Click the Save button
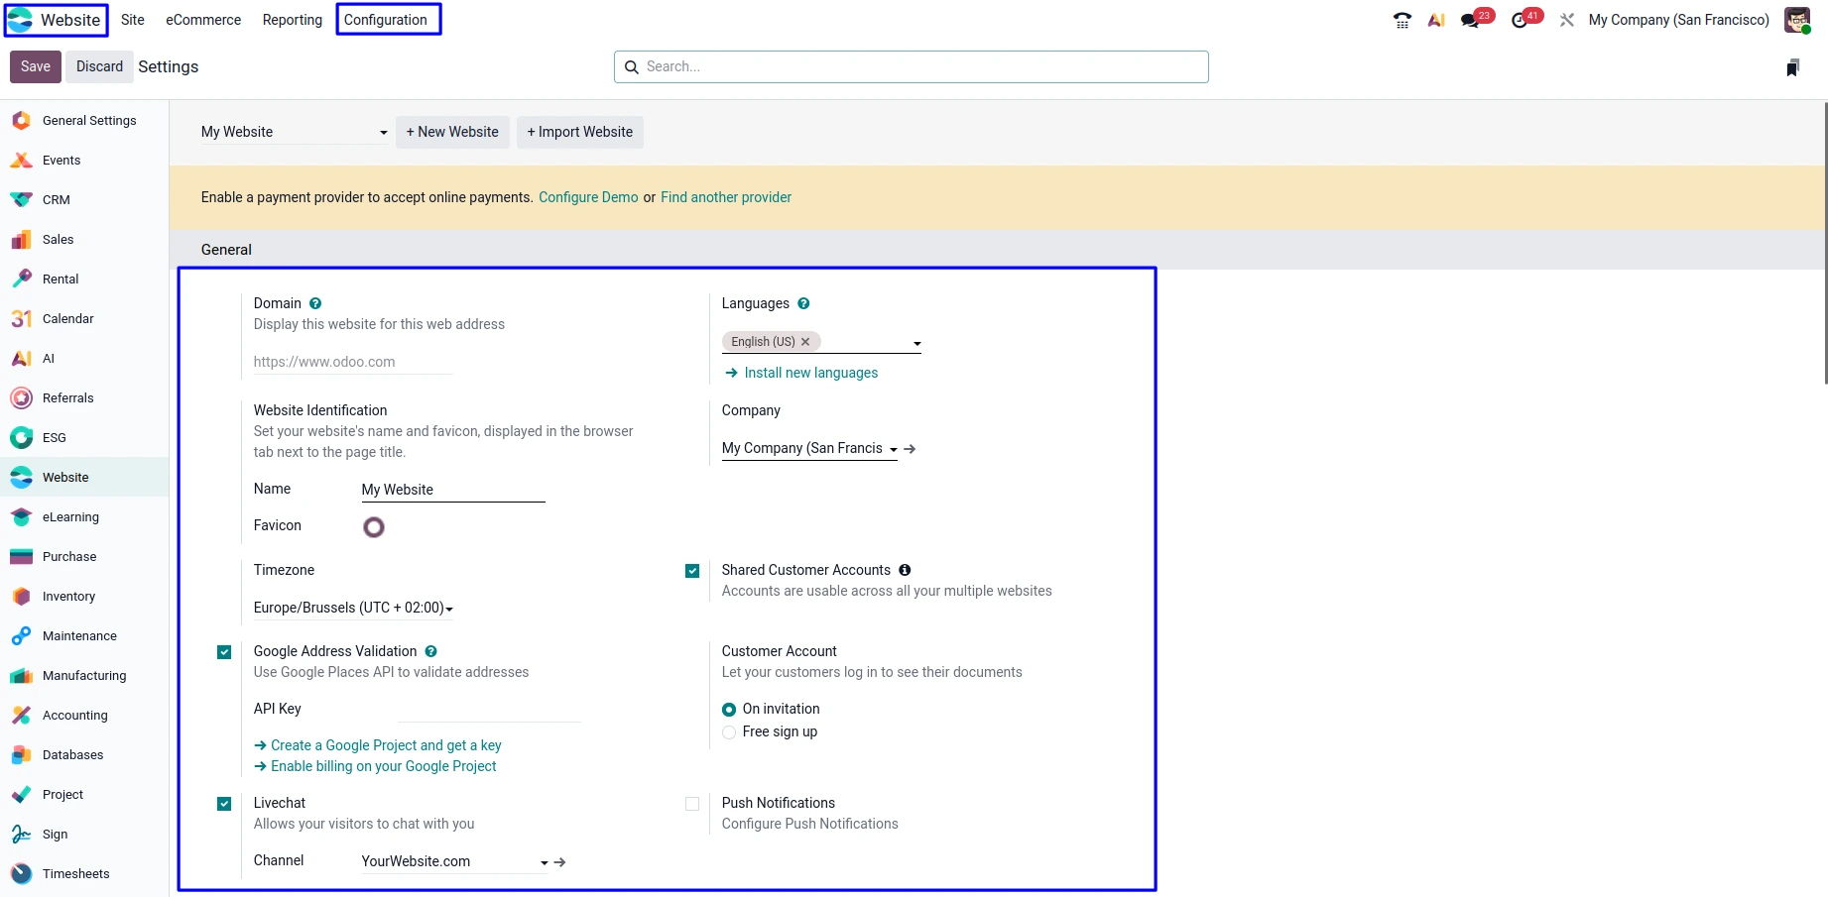The image size is (1828, 897). (x=36, y=66)
